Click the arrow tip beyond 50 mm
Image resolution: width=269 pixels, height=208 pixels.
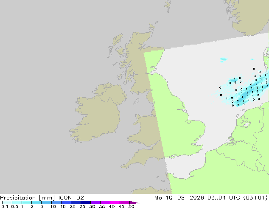[x=134, y=202]
